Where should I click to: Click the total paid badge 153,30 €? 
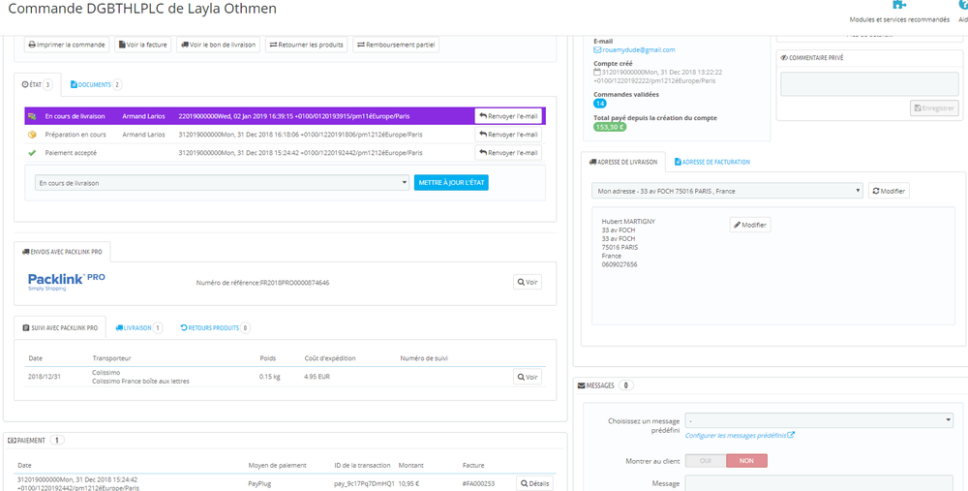point(610,127)
